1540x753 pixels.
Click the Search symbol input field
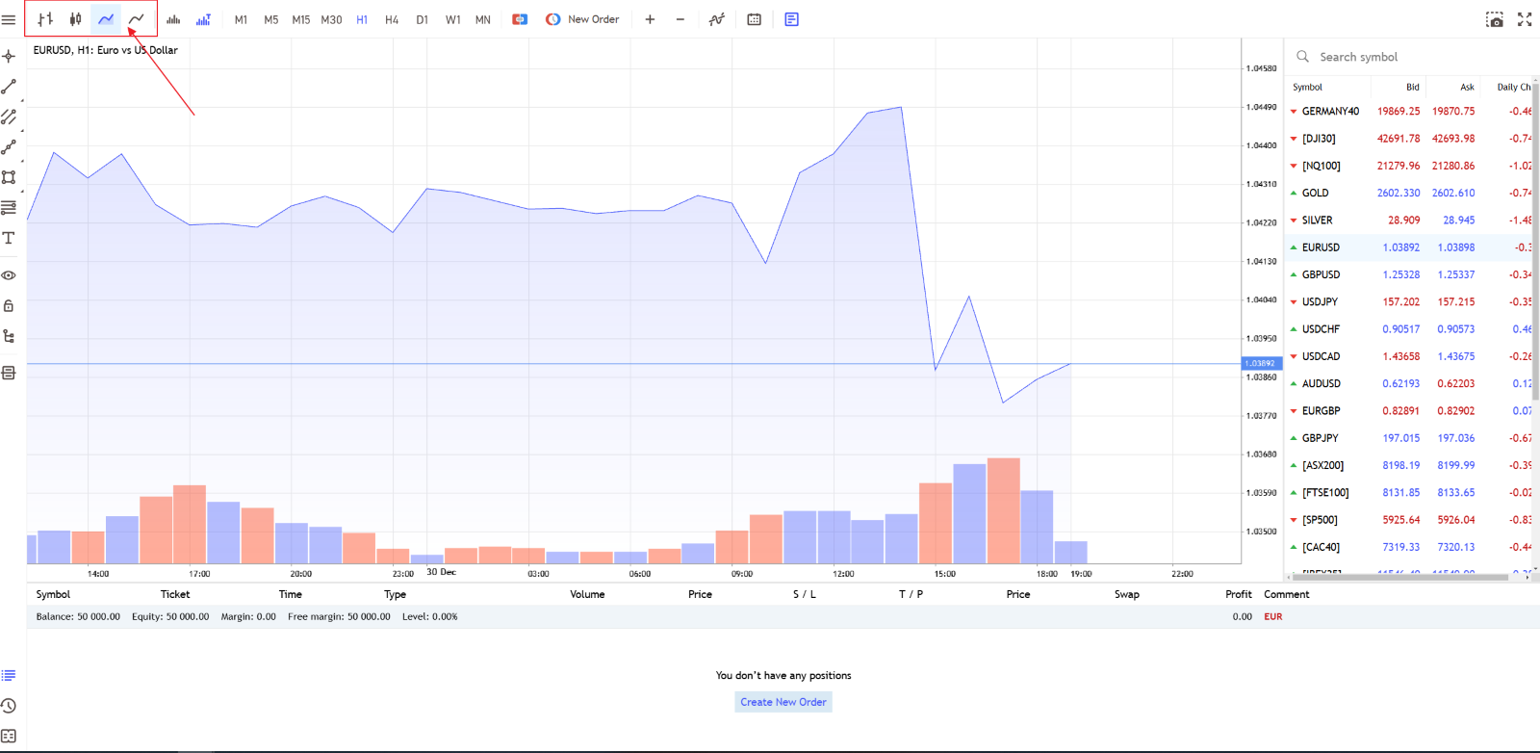(1415, 57)
